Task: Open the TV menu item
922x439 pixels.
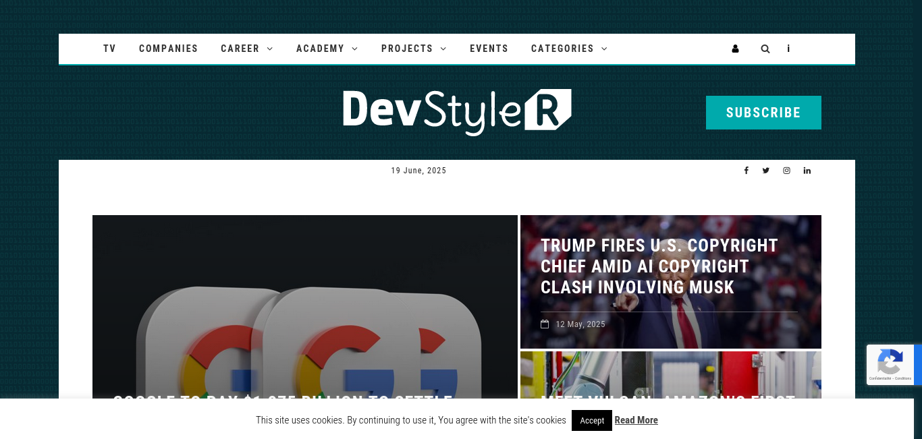Action: tap(109, 49)
